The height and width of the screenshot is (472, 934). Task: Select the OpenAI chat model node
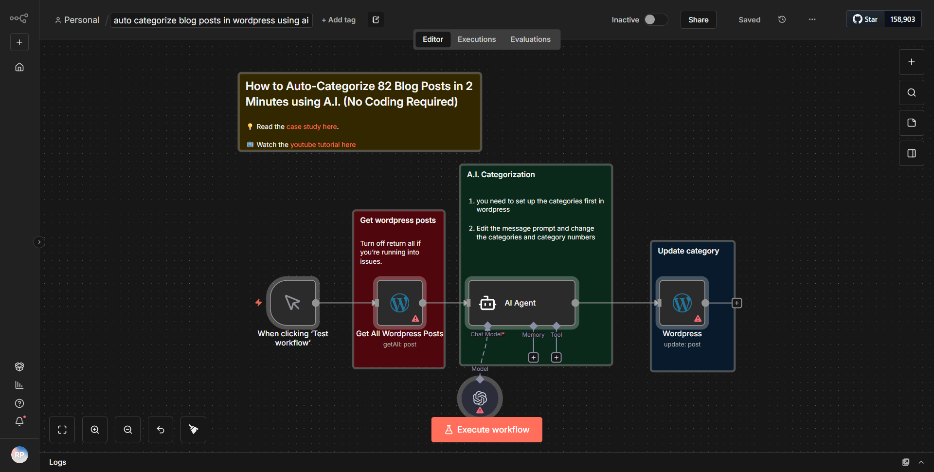click(480, 398)
